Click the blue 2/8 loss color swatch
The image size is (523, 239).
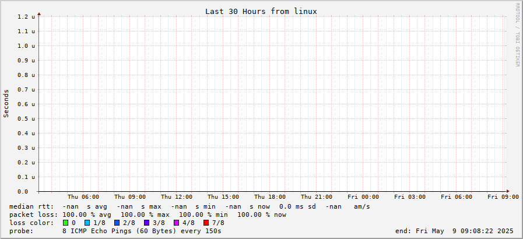(x=117, y=223)
